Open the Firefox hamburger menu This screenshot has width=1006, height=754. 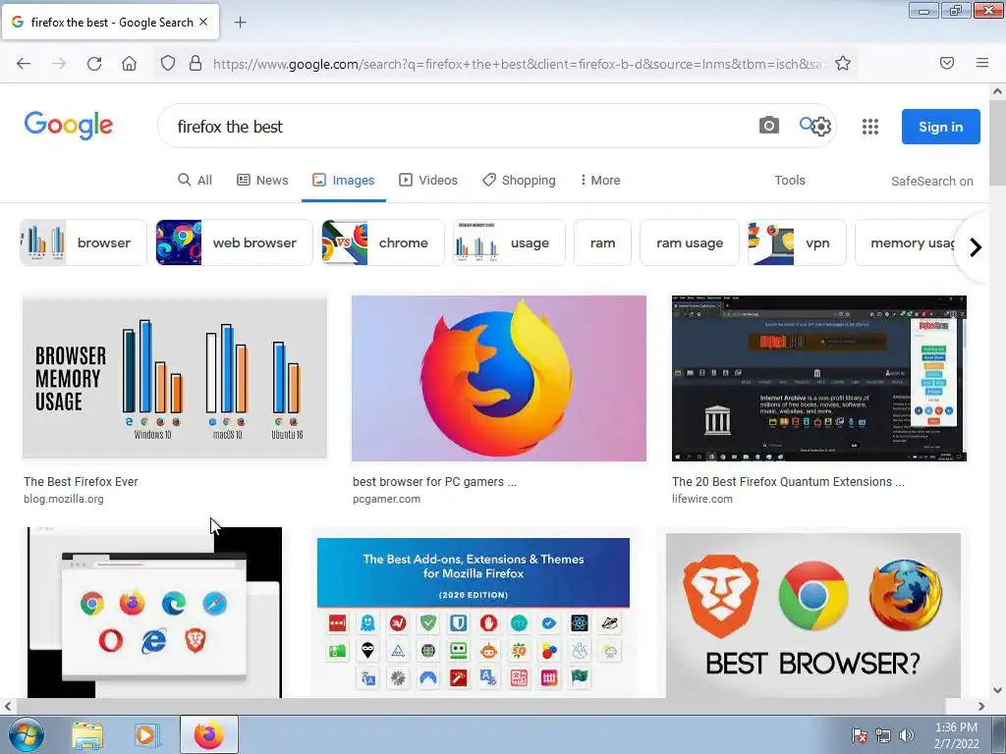(982, 63)
